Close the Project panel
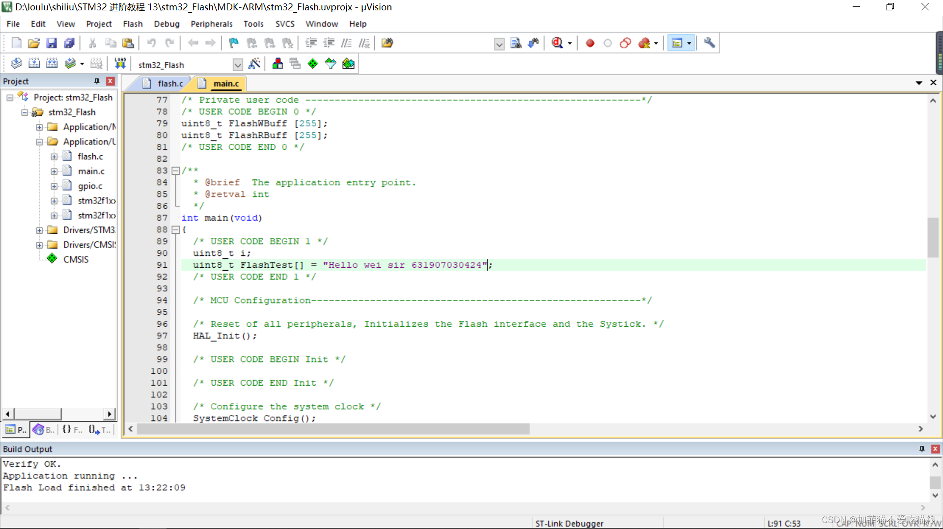This screenshot has width=943, height=529. (x=111, y=81)
